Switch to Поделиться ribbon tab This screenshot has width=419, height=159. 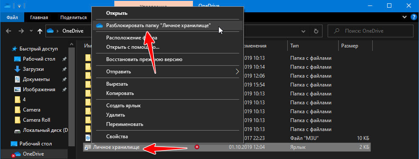point(73,18)
